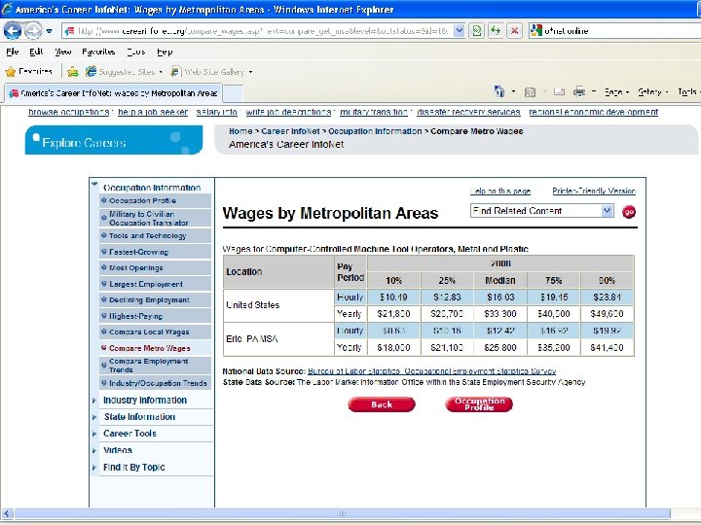Click the disaster recovery services link
This screenshot has width=701, height=525.
tap(468, 112)
